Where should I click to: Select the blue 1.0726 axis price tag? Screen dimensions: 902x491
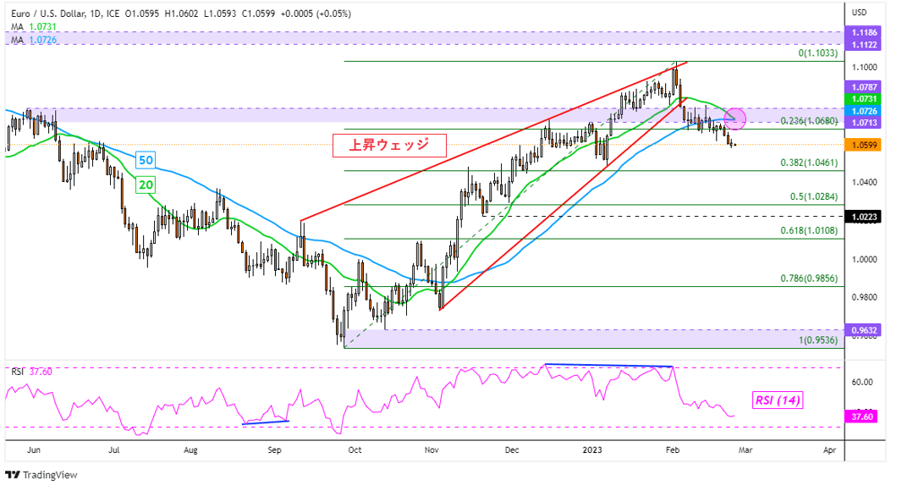864,111
